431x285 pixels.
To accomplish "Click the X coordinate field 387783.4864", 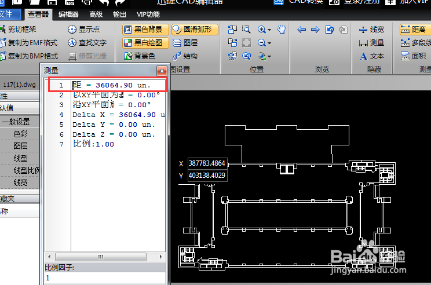I will 207,163.
